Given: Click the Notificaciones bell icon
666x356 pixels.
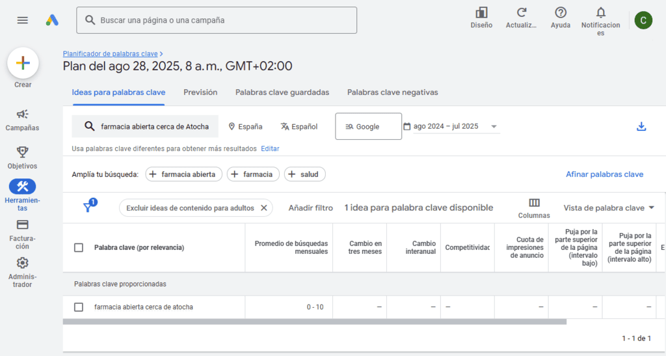Looking at the screenshot, I should pos(600,13).
